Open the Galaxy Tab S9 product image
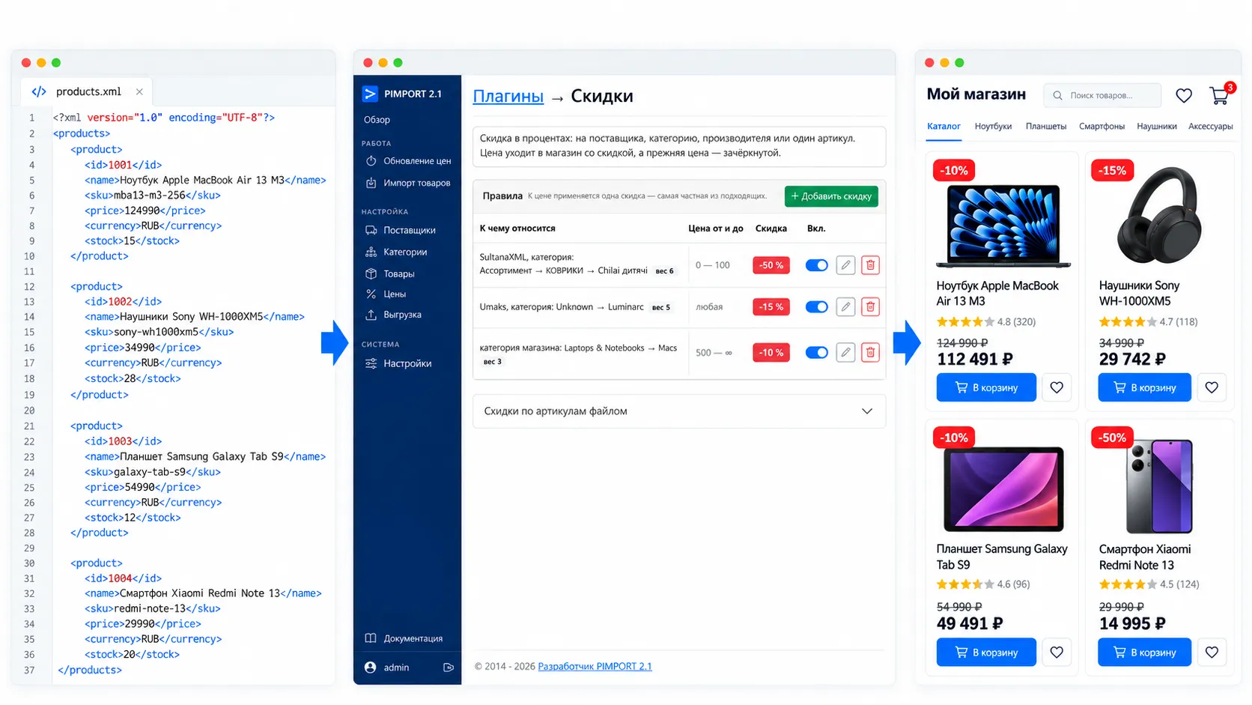The height and width of the screenshot is (705, 1252). tap(1003, 490)
